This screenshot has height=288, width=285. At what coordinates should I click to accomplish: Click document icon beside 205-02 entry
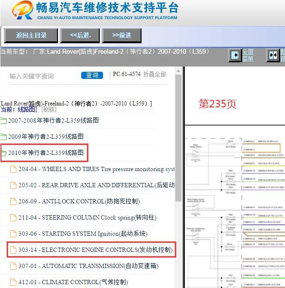[13, 185]
